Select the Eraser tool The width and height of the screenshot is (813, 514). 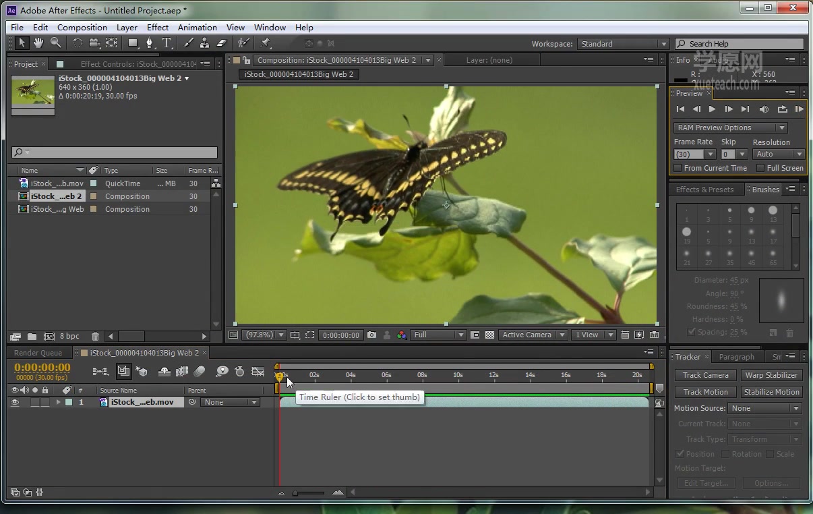click(221, 43)
